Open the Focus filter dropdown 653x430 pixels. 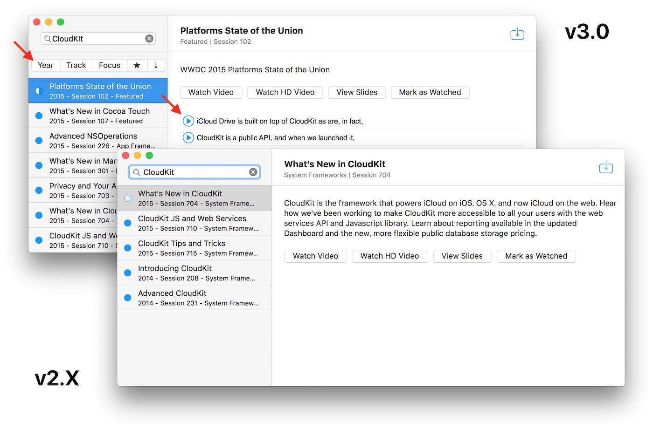click(x=110, y=65)
